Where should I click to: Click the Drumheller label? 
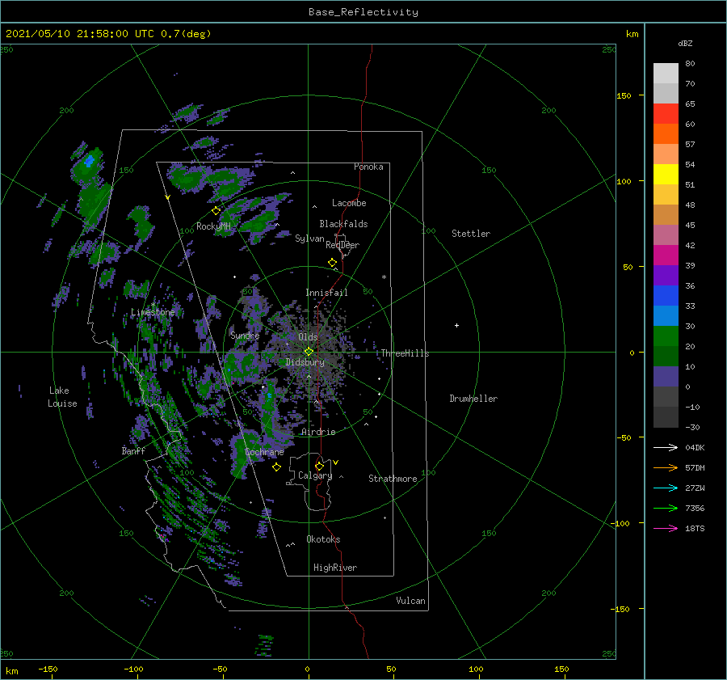[473, 399]
